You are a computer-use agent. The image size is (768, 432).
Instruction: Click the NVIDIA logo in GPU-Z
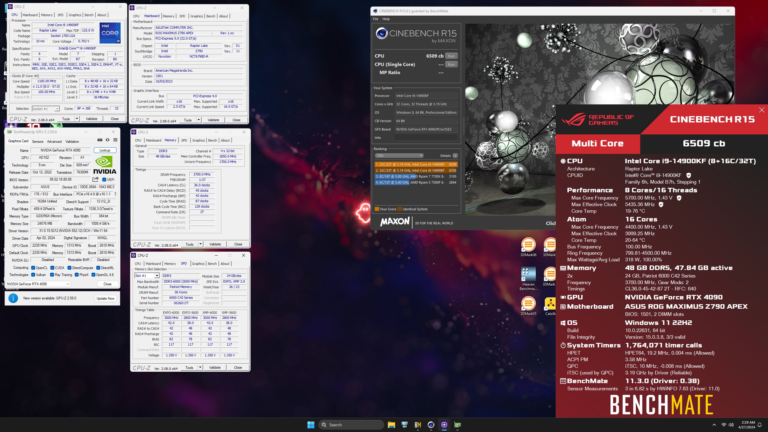[x=105, y=165]
